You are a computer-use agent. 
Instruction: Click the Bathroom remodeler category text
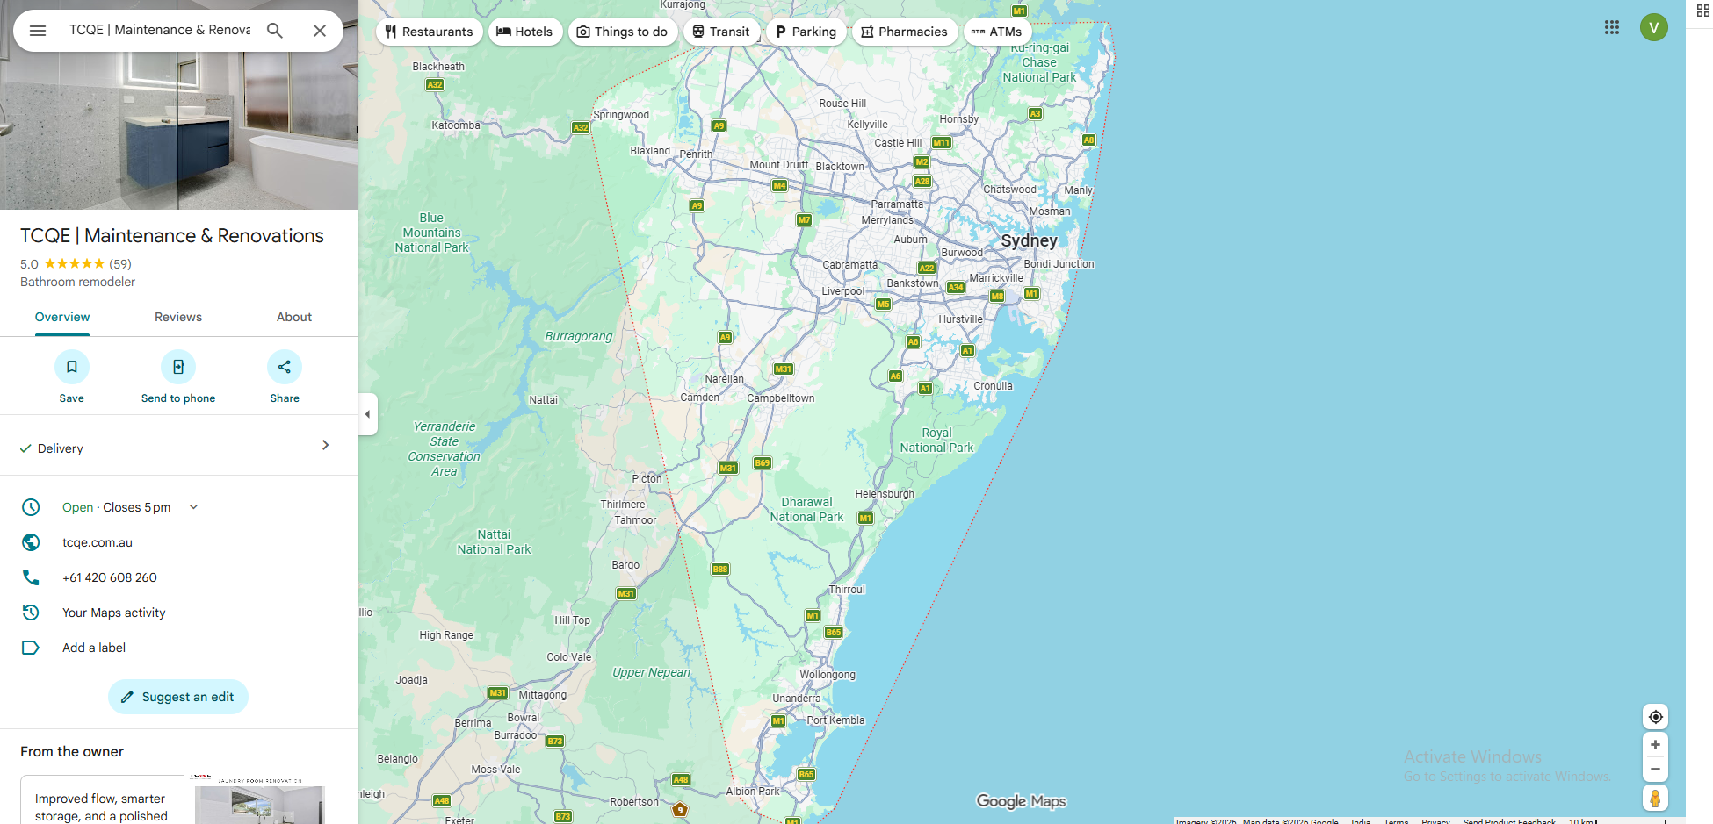(78, 282)
